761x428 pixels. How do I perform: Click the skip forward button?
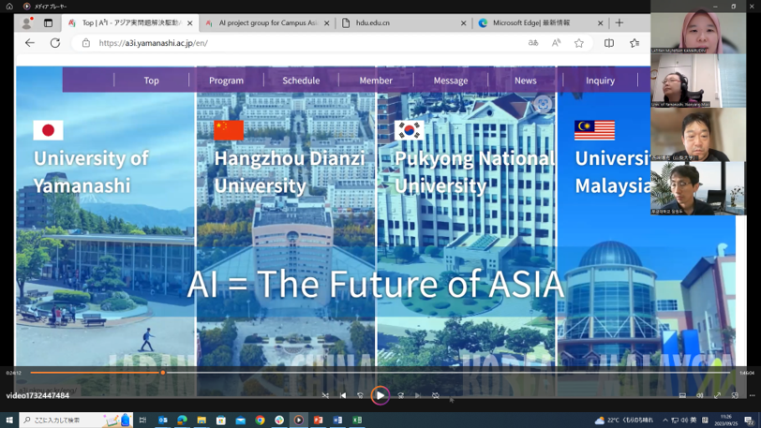coord(400,396)
